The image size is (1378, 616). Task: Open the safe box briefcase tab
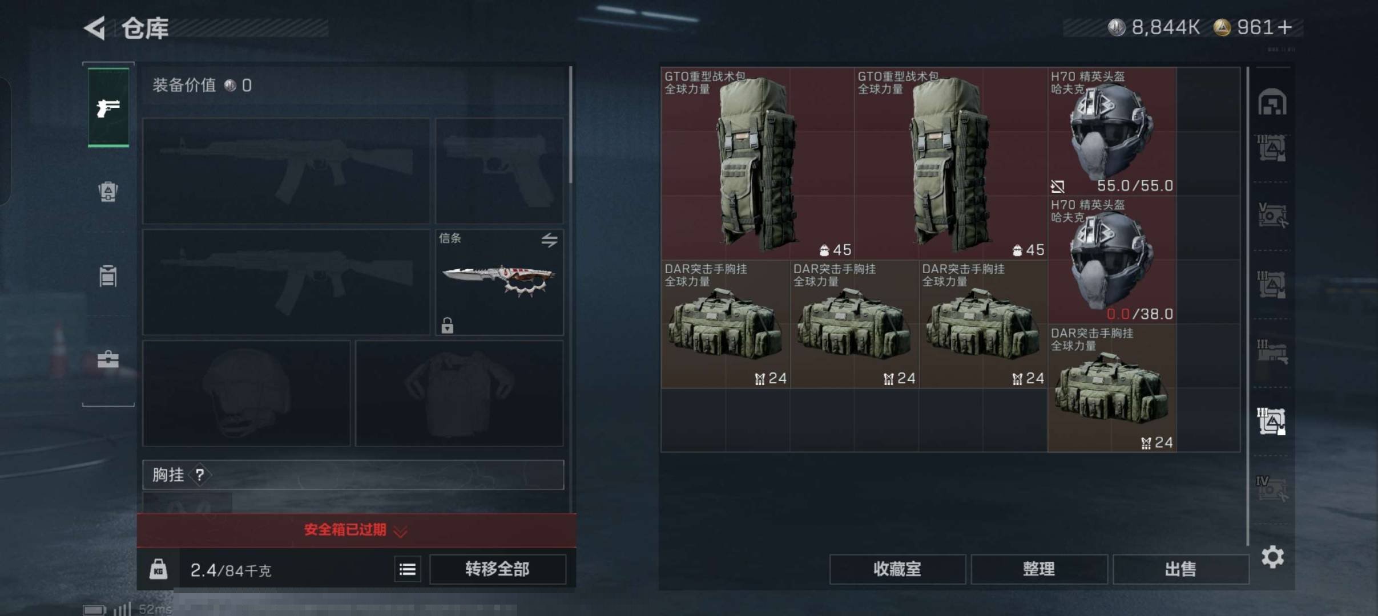108,359
